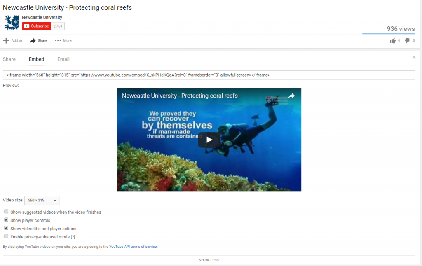
Task: Open YouTube API terms of service link
Action: tap(133, 247)
